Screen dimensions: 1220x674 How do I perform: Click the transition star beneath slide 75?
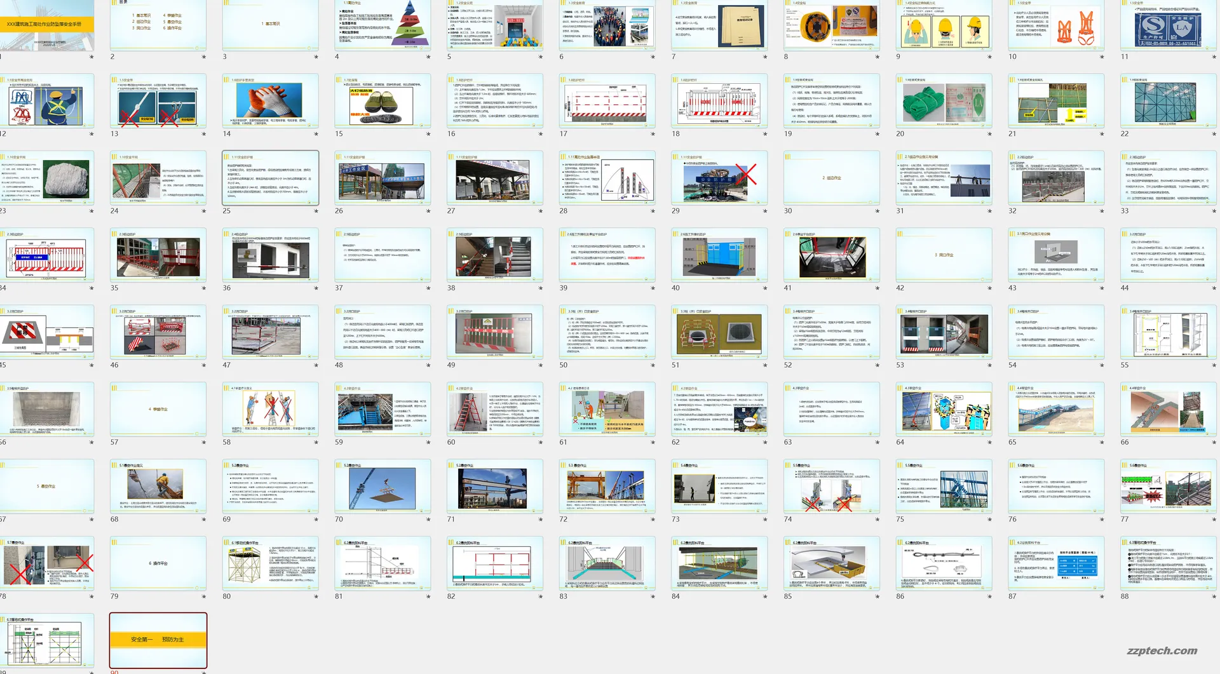click(990, 520)
